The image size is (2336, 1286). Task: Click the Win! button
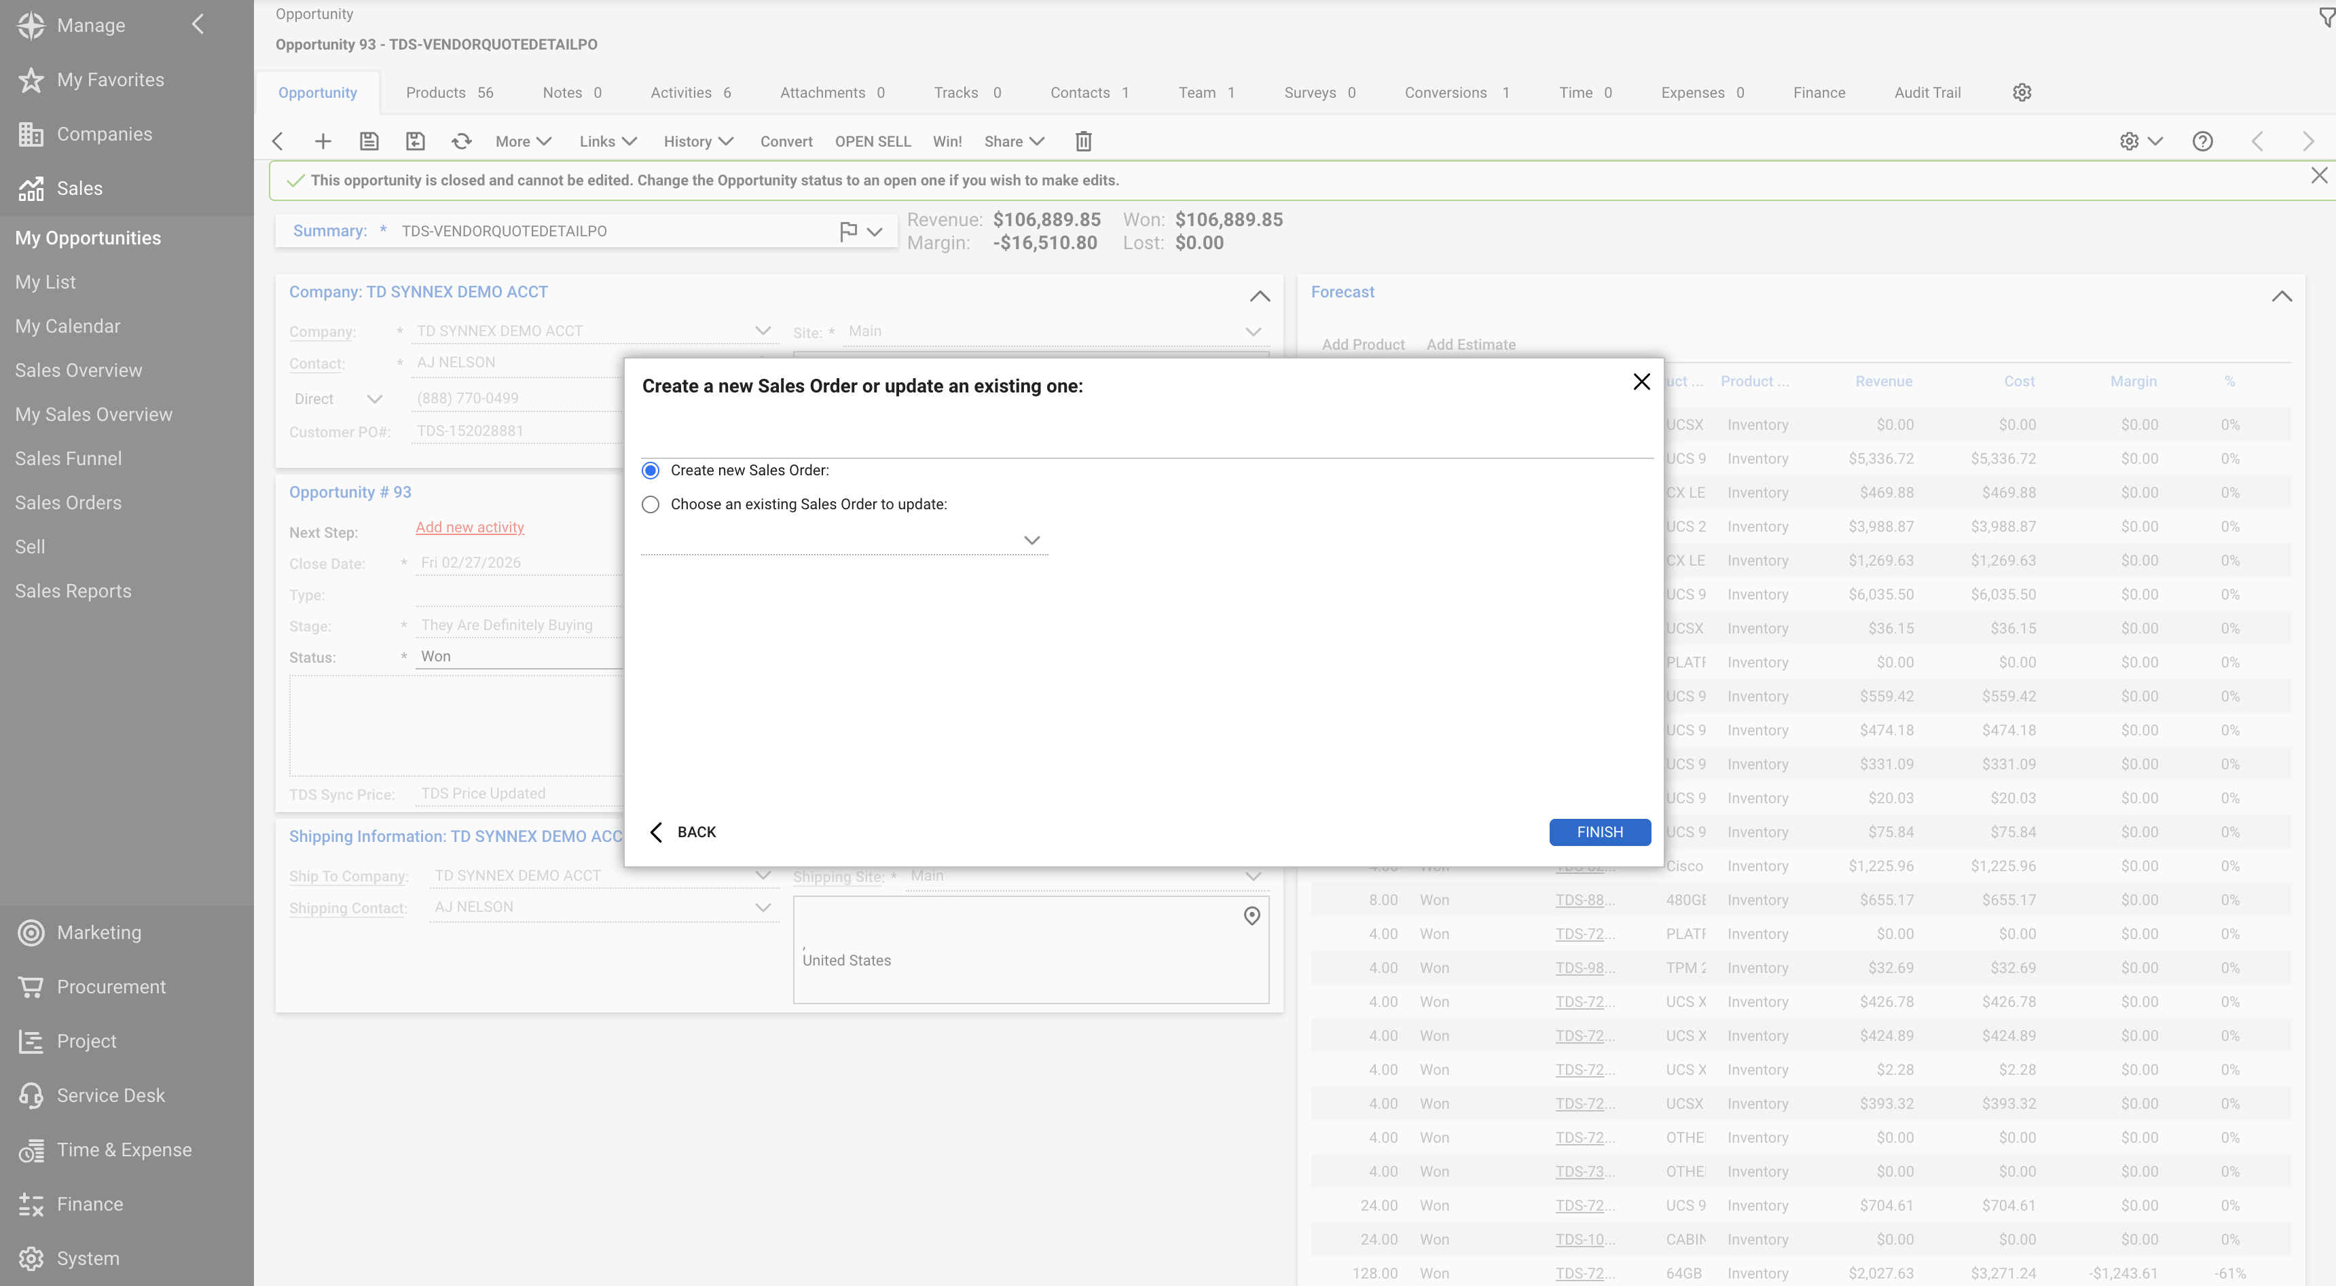pyautogui.click(x=947, y=141)
